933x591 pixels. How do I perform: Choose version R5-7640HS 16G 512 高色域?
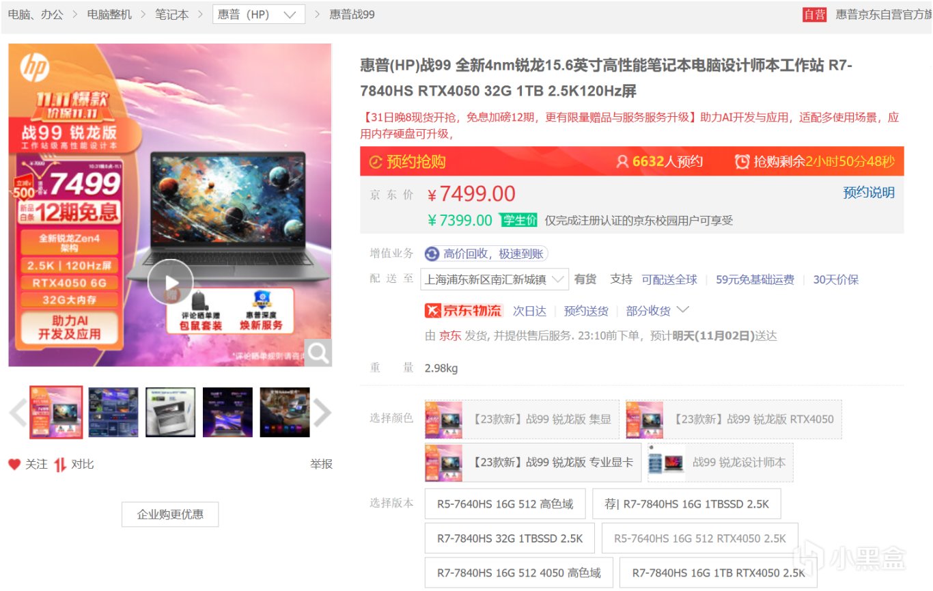(x=505, y=504)
